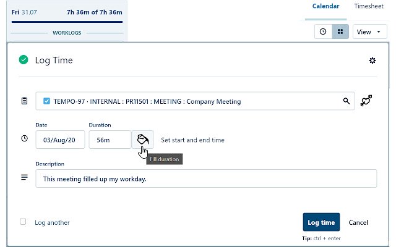
Task: Open the View dropdown
Action: click(x=369, y=31)
